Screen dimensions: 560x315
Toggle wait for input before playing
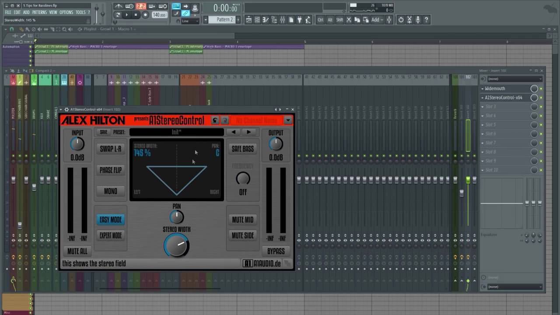pyautogui.click(x=129, y=6)
